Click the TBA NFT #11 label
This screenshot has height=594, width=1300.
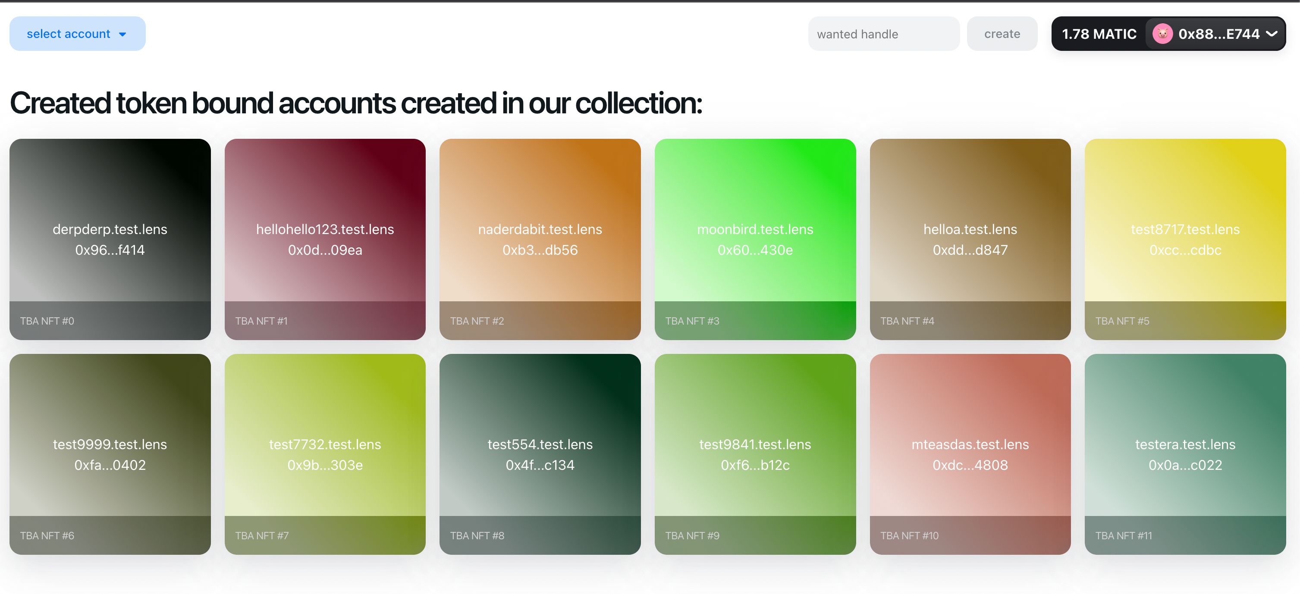(x=1123, y=535)
